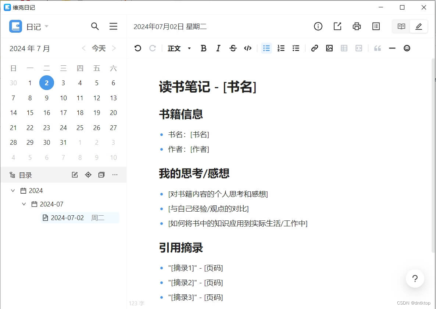Image resolution: width=436 pixels, height=309 pixels.
Task: Toggle strikethrough formatting
Action: (233, 48)
